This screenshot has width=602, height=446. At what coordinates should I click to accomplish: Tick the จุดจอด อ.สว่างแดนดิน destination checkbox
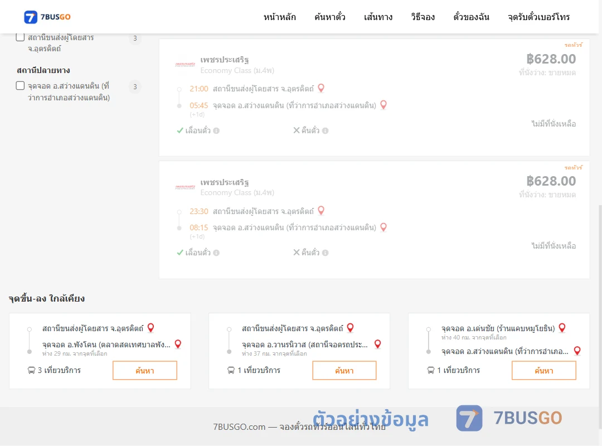[x=21, y=86]
